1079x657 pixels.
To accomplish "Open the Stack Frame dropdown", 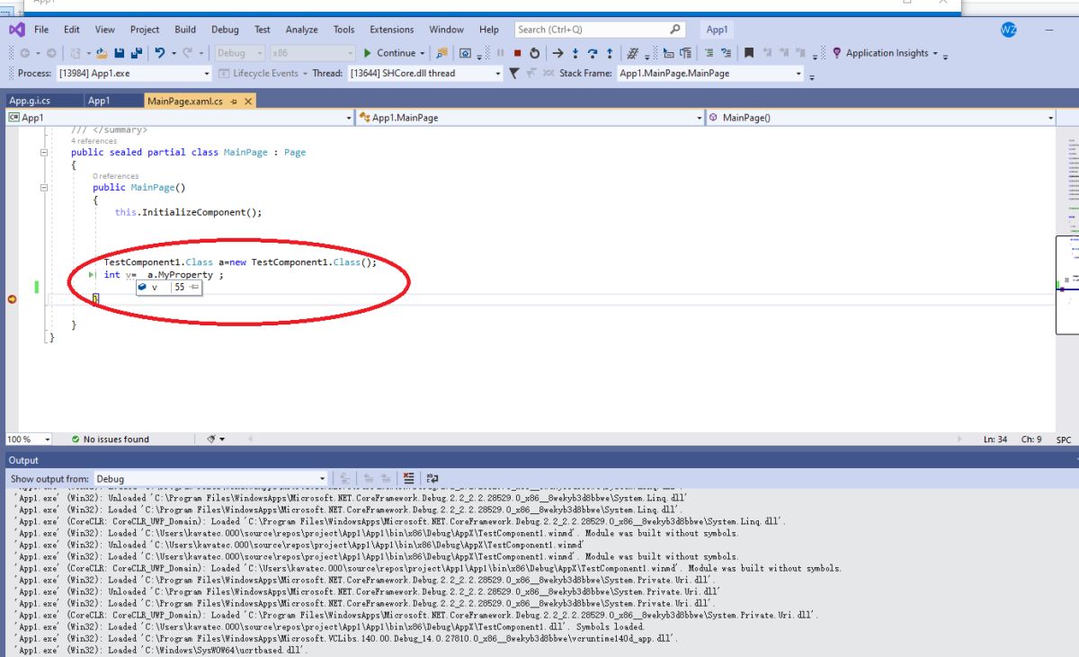I will 710,74.
